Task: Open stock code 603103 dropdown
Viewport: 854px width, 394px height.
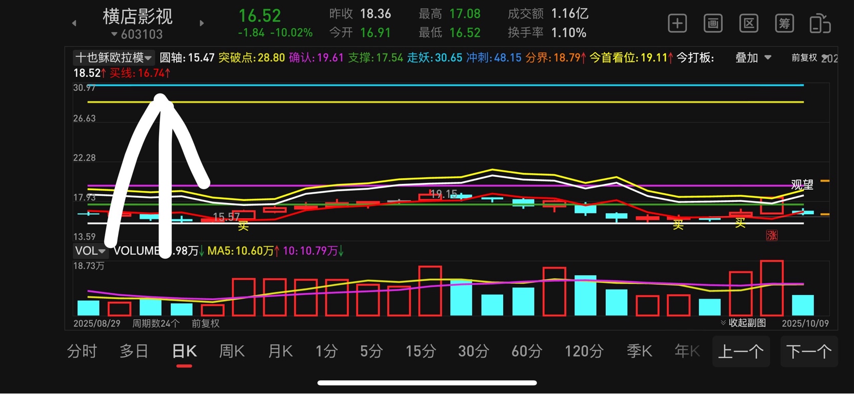Action: [x=136, y=34]
